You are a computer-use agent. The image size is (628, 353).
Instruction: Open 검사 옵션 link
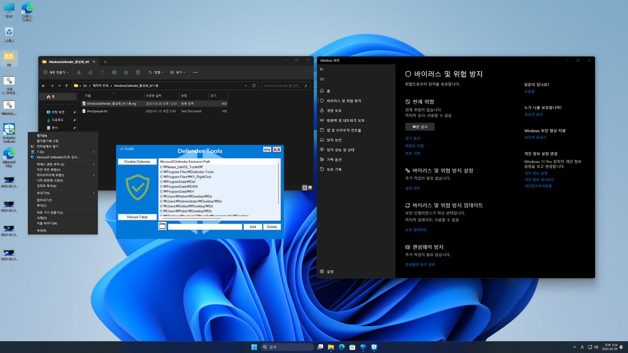[x=413, y=138]
